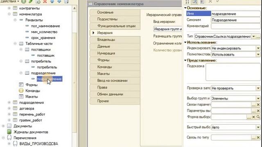Screen dimensions: 262x147
Task: Open the Индексировать dropdown
Action: tap(258, 48)
